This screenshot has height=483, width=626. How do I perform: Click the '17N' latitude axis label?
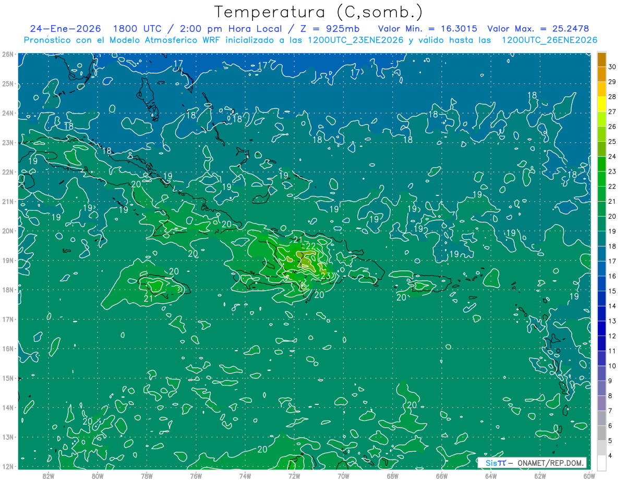tap(8, 319)
